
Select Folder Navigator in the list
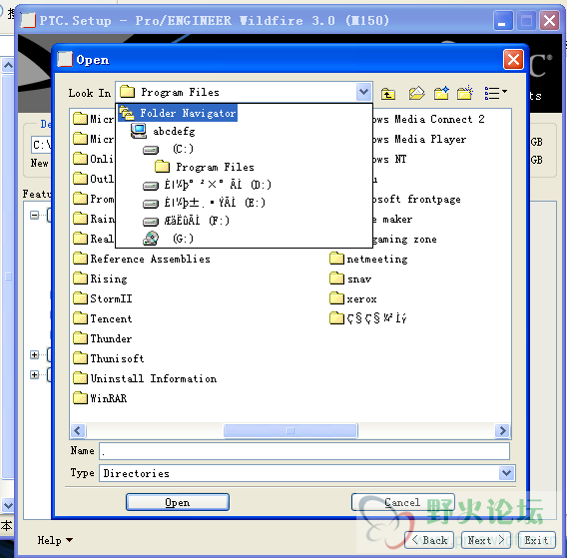point(178,113)
